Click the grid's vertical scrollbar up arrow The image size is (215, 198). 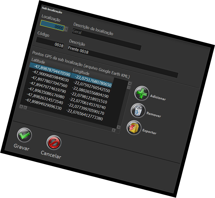(130, 83)
